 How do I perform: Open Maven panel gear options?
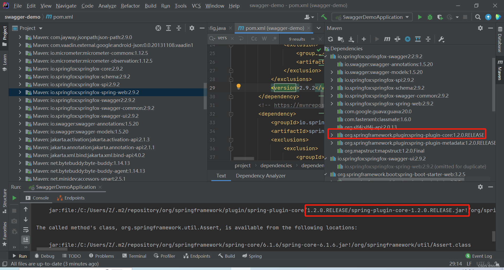[x=480, y=28]
